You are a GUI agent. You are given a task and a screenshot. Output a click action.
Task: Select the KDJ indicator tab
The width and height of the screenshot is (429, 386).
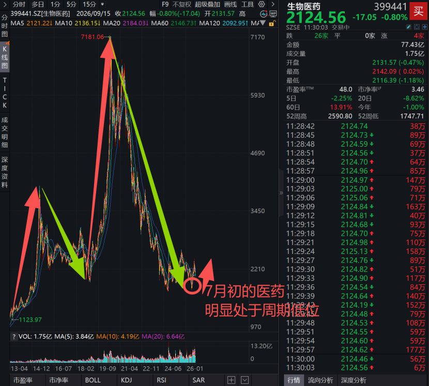(x=127, y=380)
